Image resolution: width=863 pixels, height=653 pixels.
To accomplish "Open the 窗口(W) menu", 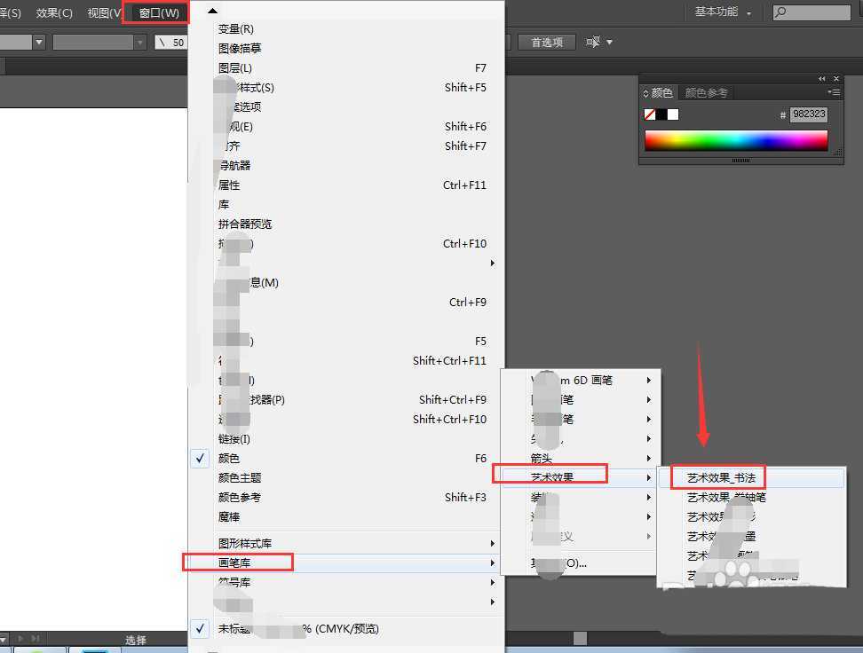I will [x=156, y=13].
